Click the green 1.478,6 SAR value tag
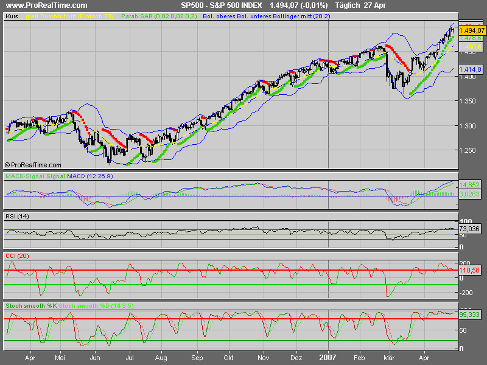Viewport: 487px width, 365px height. [470, 38]
